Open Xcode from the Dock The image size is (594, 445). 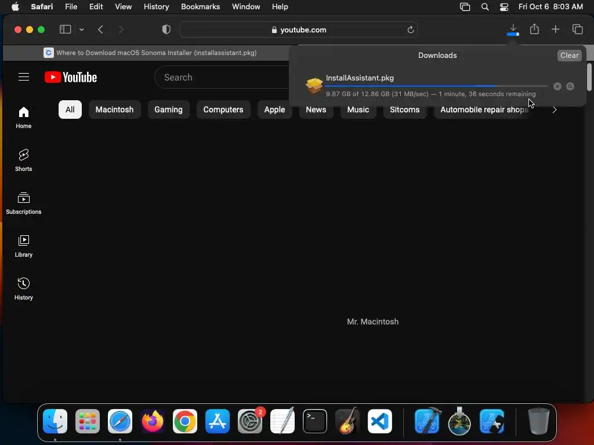click(427, 421)
